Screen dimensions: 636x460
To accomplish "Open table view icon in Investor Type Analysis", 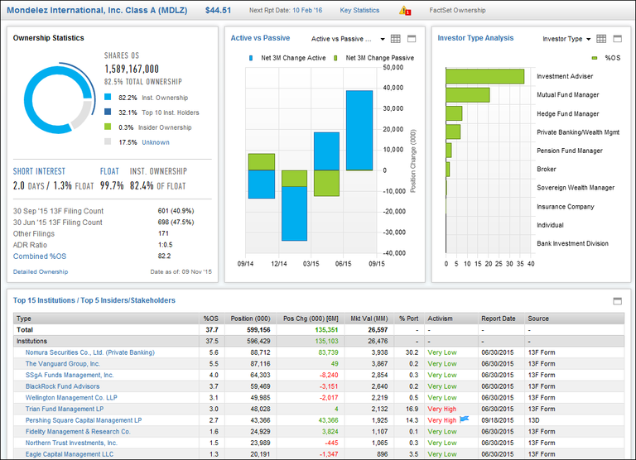I will (x=601, y=39).
